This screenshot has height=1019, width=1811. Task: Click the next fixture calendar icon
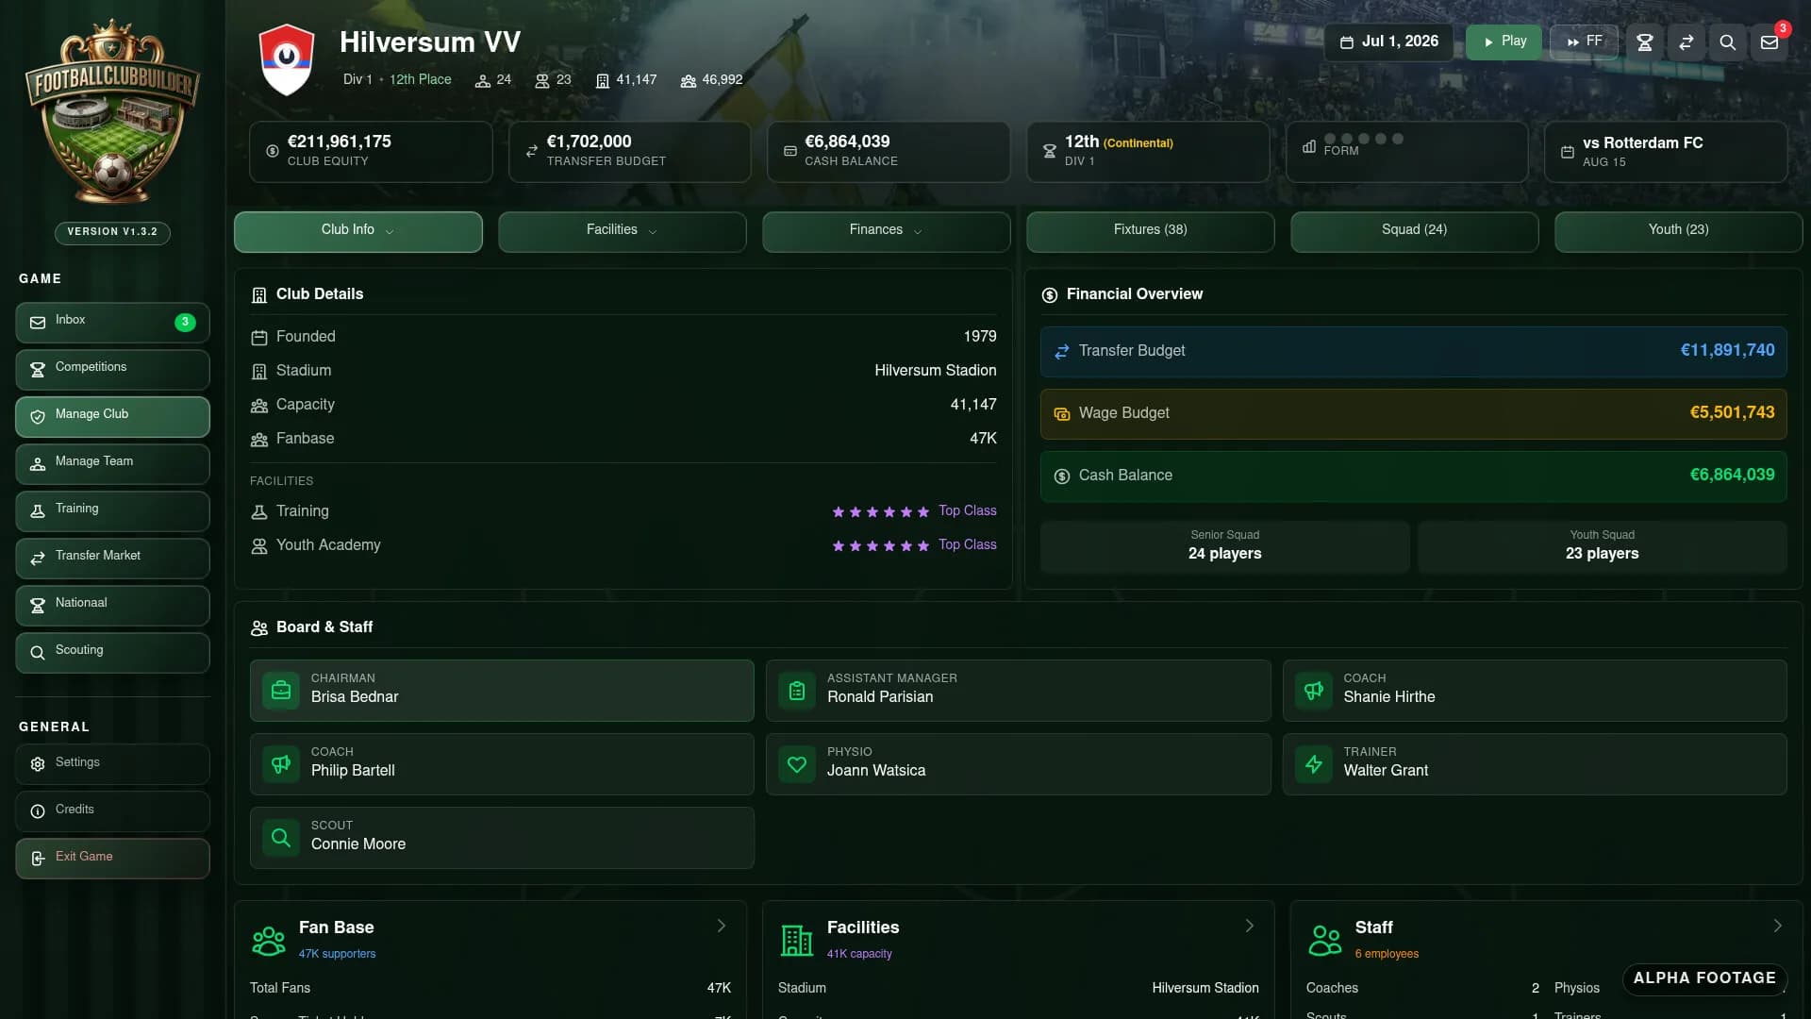(x=1568, y=151)
